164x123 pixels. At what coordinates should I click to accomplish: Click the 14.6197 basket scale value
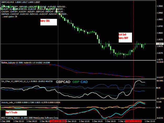160,77
